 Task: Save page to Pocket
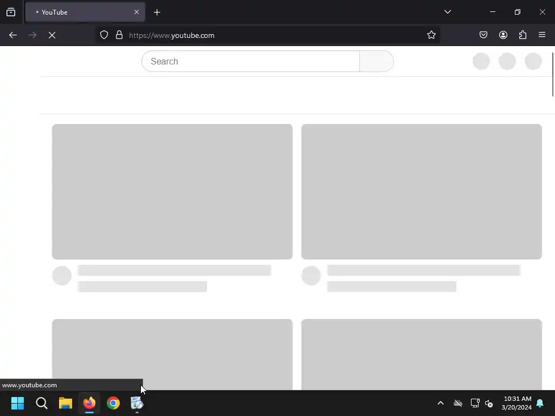[x=483, y=35]
